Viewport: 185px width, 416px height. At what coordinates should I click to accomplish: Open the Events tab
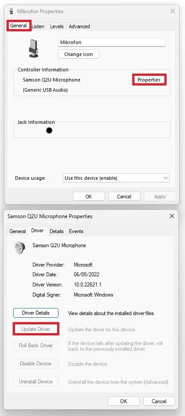click(x=76, y=231)
